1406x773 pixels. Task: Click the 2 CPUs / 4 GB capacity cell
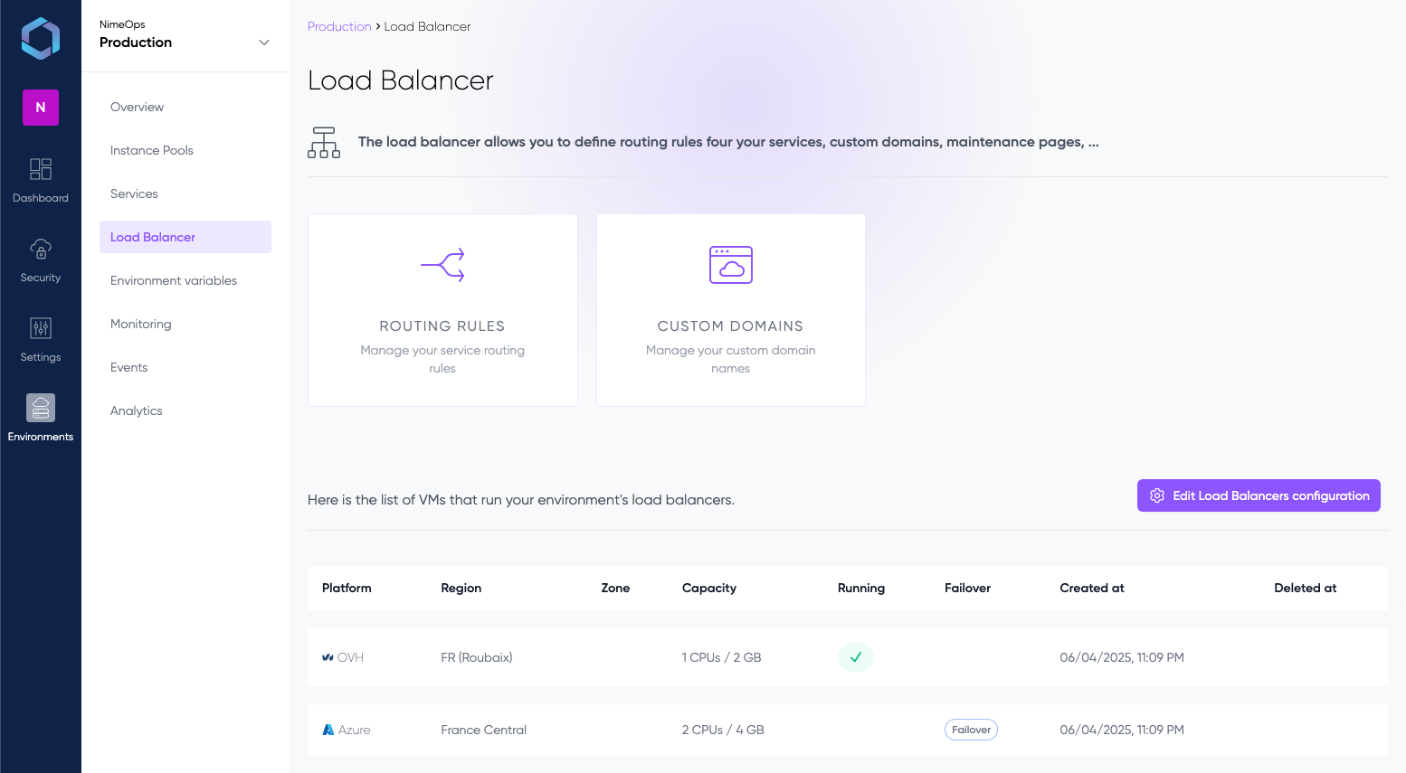pyautogui.click(x=723, y=730)
